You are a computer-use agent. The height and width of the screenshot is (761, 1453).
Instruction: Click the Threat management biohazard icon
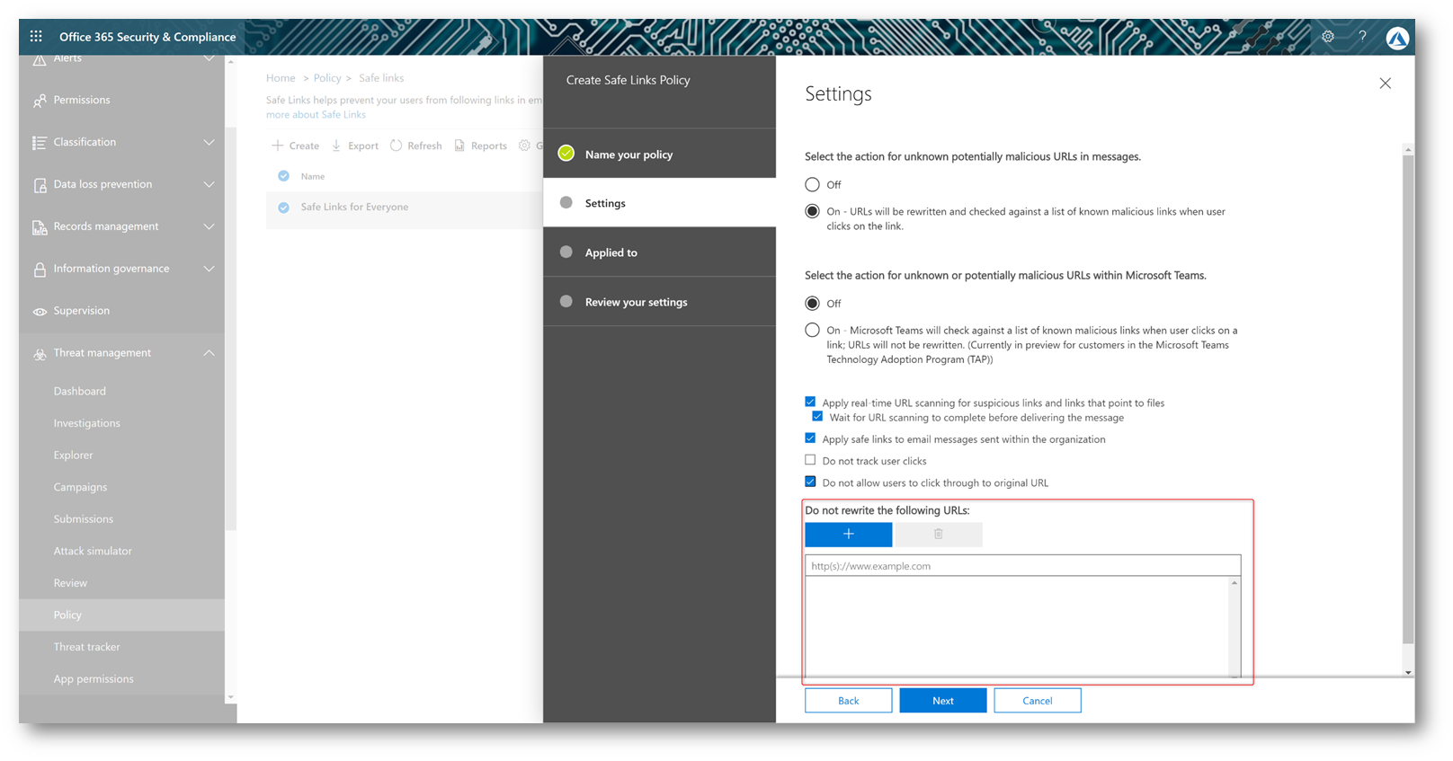(40, 354)
